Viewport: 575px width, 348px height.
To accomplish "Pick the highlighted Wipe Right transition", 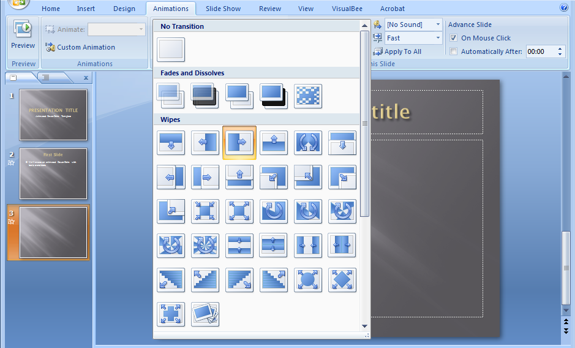I will tap(239, 143).
